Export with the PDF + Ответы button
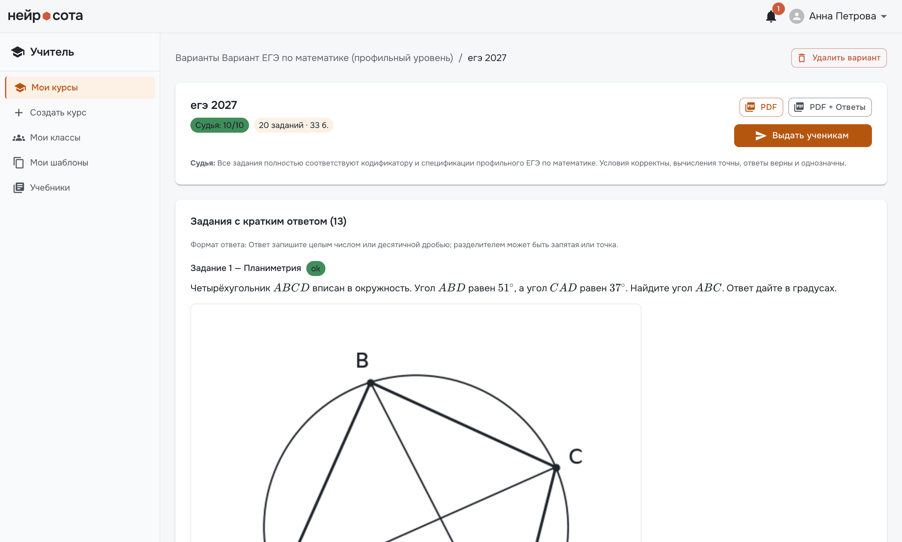The image size is (902, 542). coord(830,107)
